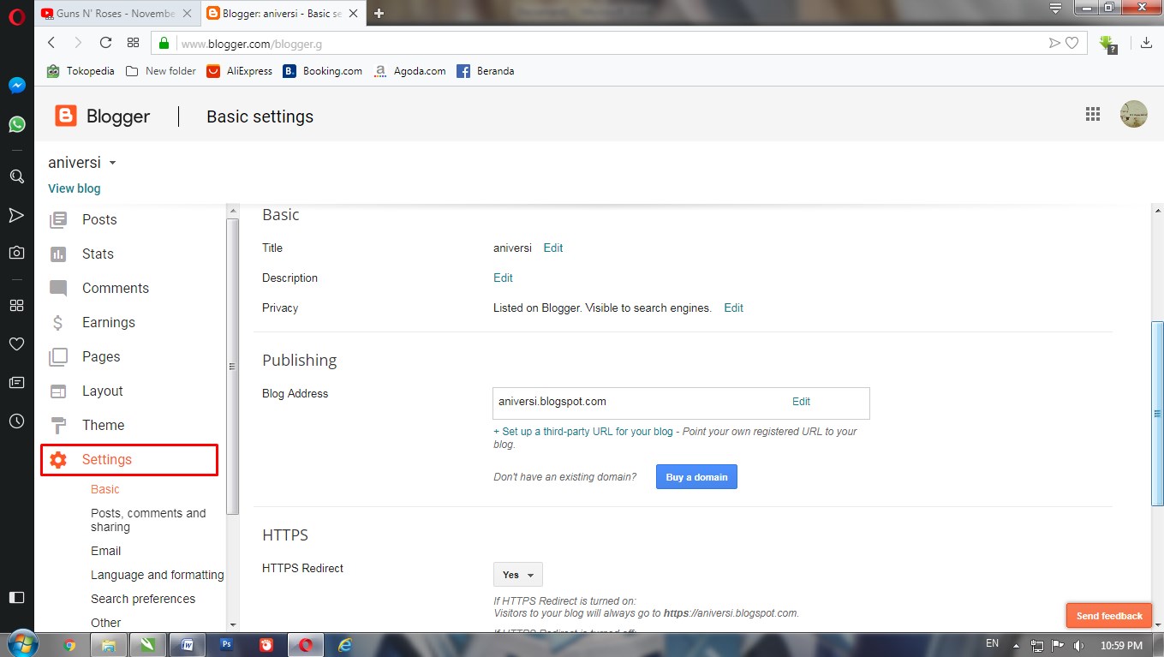Open the tab menu icon in the title bar
The height and width of the screenshot is (657, 1164).
[1055, 9]
